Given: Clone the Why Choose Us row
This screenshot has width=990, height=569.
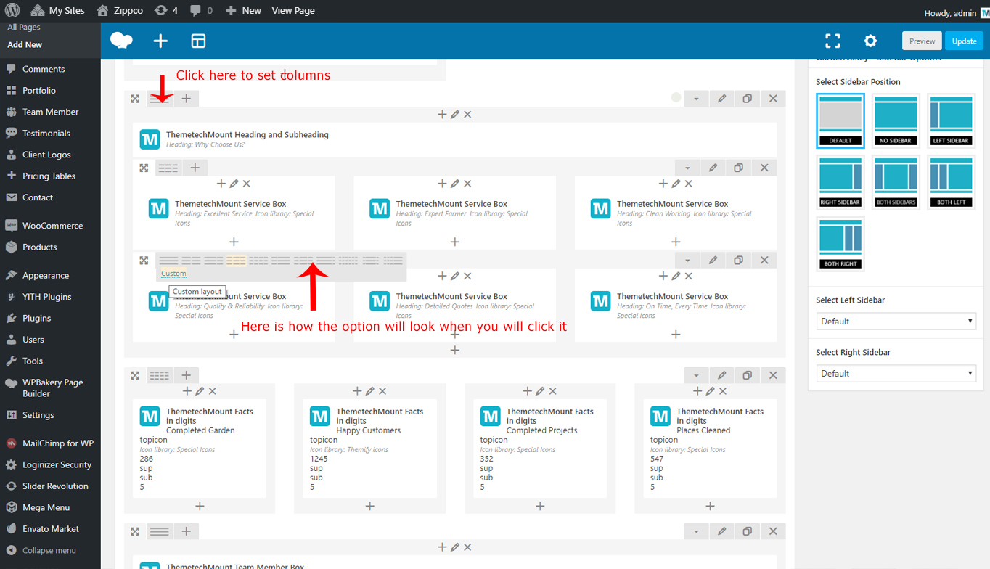Looking at the screenshot, I should (748, 98).
